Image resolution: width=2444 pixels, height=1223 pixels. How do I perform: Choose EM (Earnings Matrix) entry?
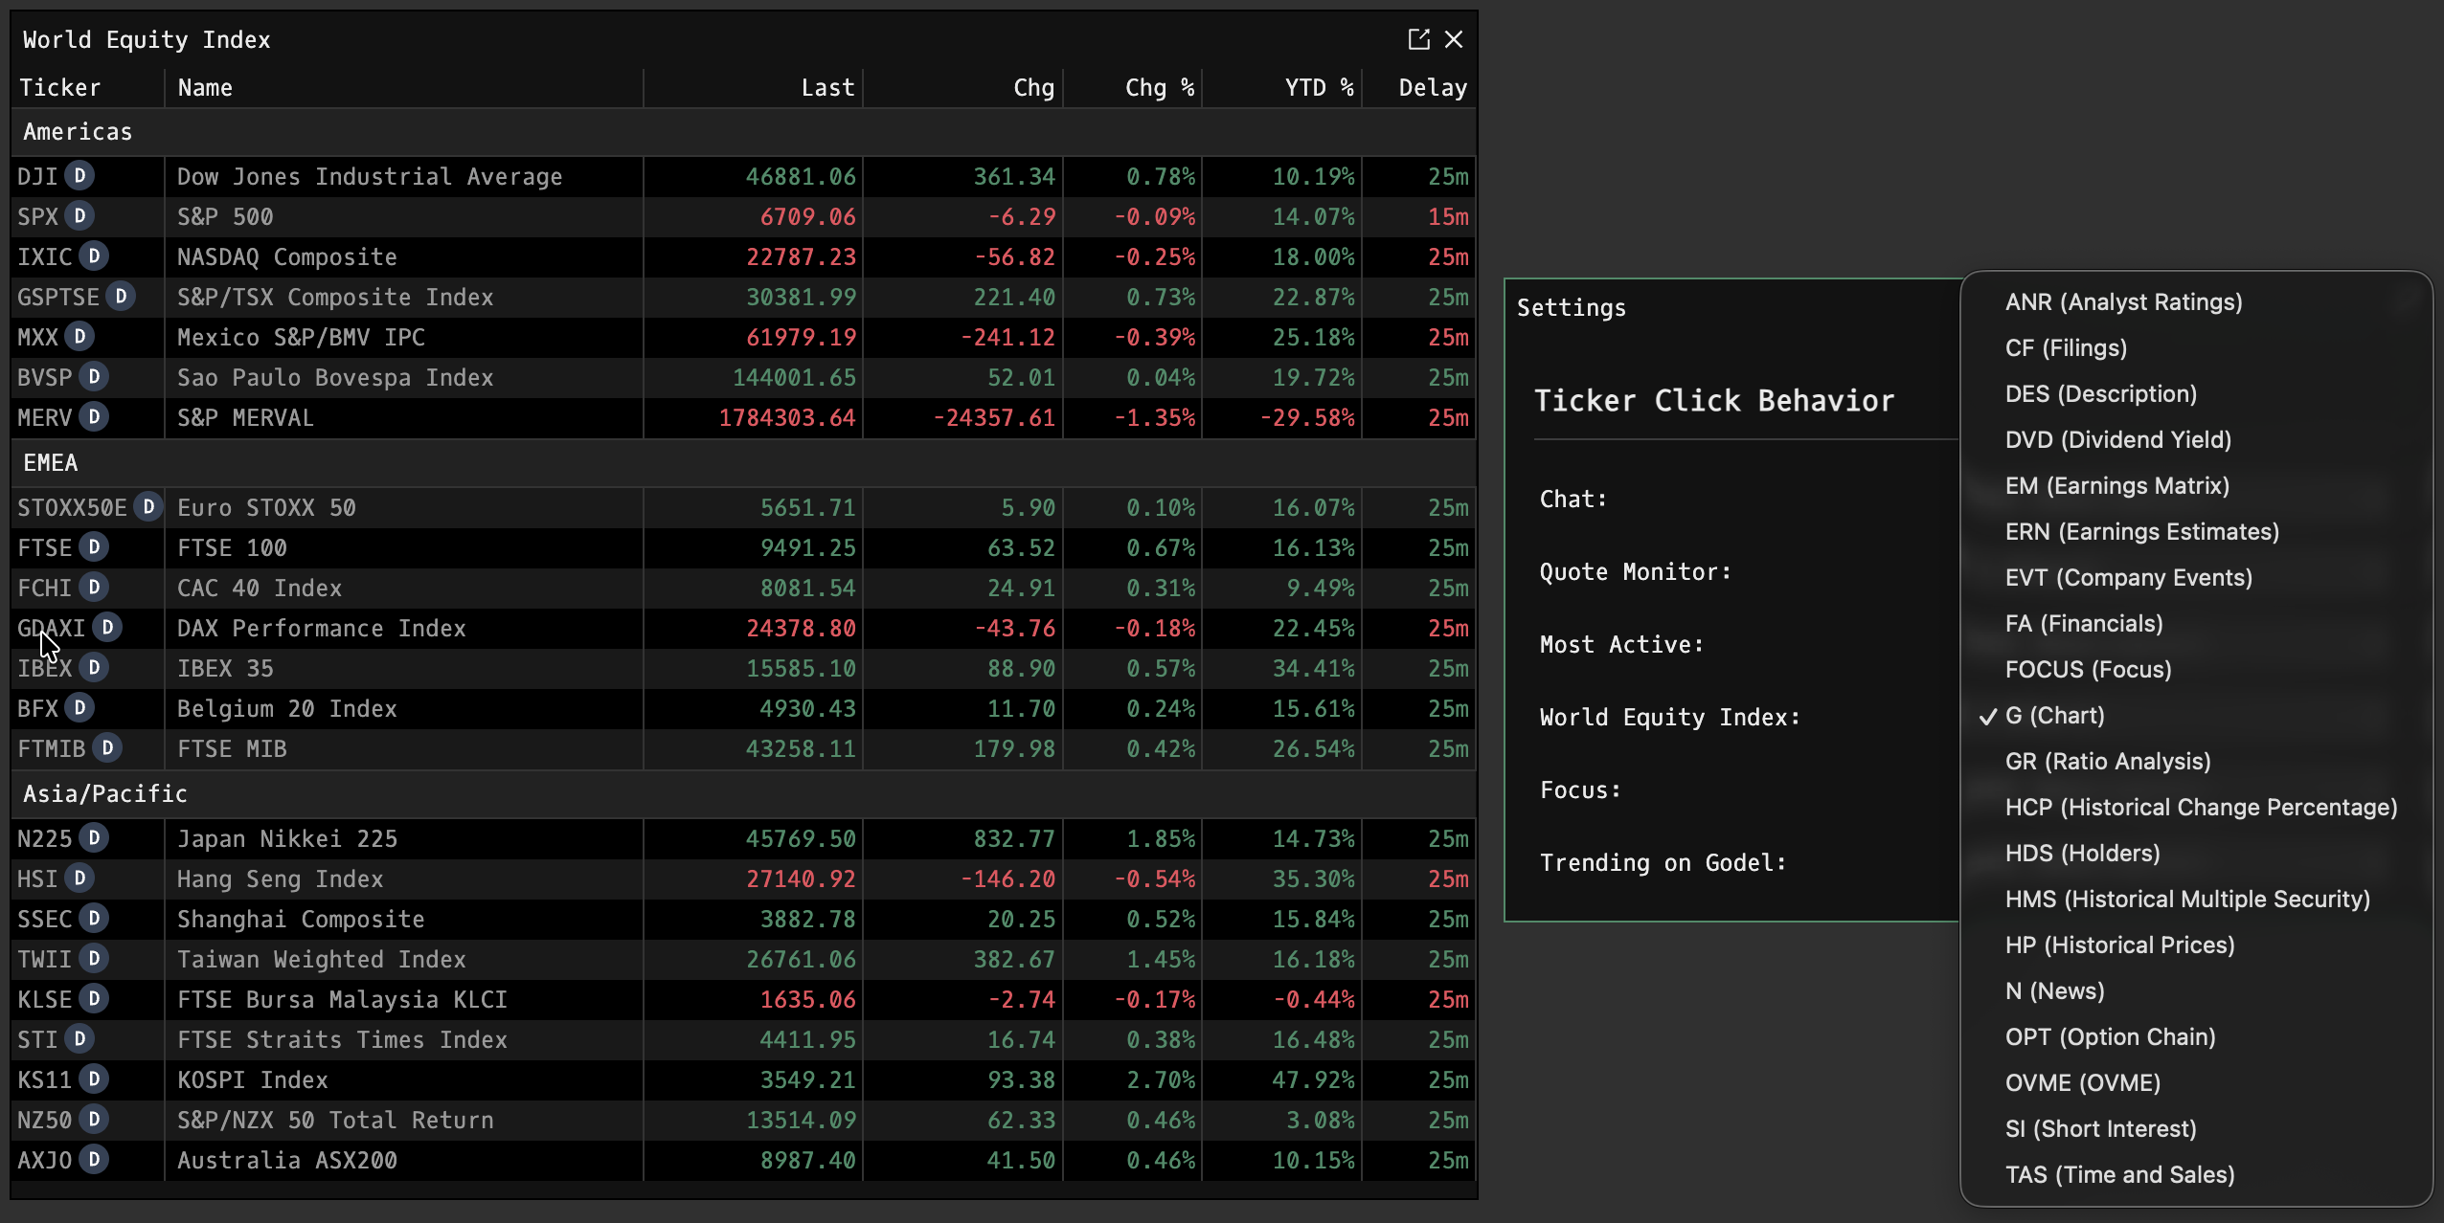[2196, 486]
